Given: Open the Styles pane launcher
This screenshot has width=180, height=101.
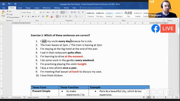Looking at the screenshot, I should point(163,20).
